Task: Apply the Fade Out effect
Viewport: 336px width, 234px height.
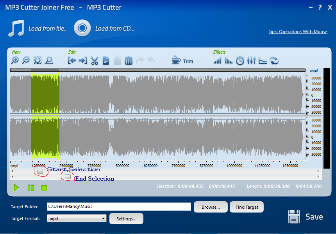Action: tap(228, 60)
